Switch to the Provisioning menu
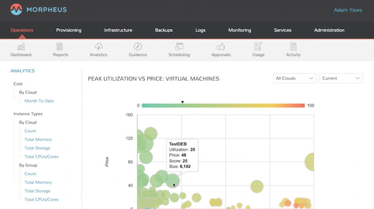 (x=69, y=30)
